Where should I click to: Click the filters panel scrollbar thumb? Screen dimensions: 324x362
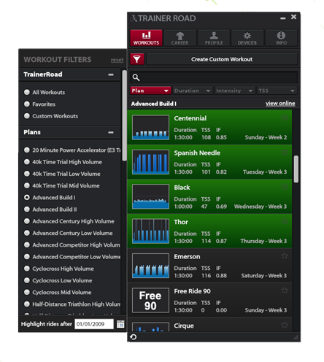tap(124, 115)
